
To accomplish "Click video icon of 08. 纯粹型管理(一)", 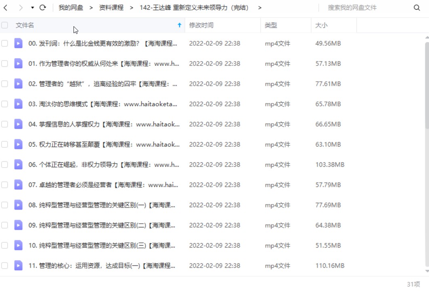I will (18, 205).
